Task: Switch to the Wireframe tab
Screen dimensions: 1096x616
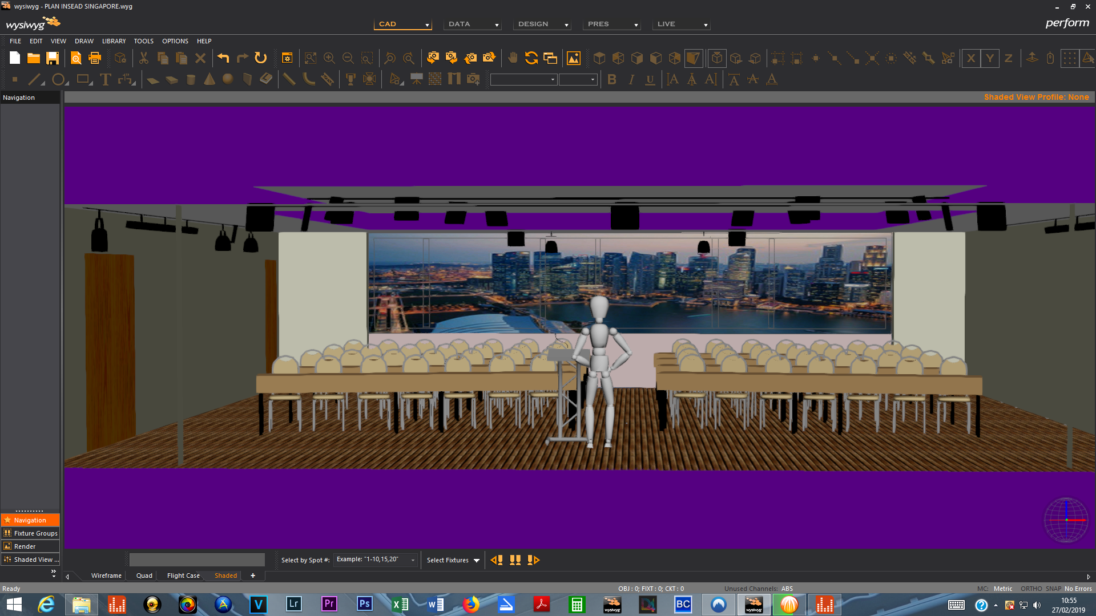Action: (x=106, y=576)
